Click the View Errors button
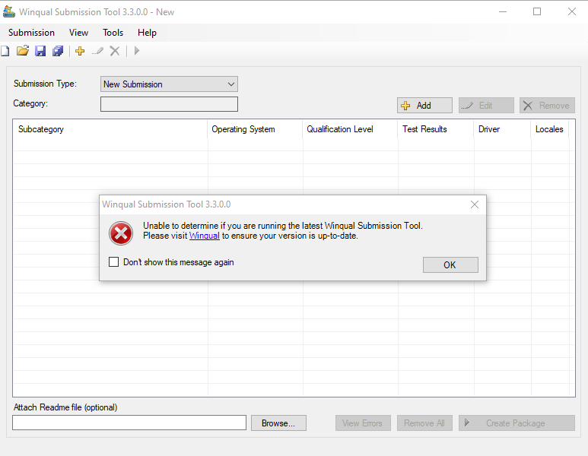This screenshot has width=588, height=456. click(x=363, y=423)
